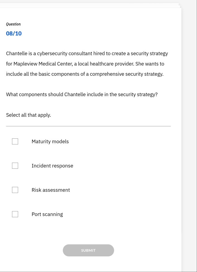Click the "Maturity models" option label
Viewport: 197px width, 272px height.
click(x=50, y=142)
